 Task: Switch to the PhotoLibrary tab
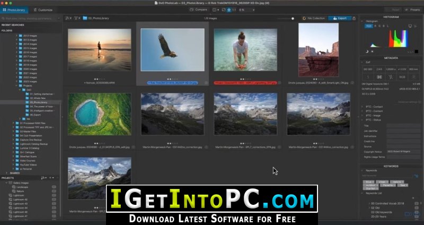point(14,10)
